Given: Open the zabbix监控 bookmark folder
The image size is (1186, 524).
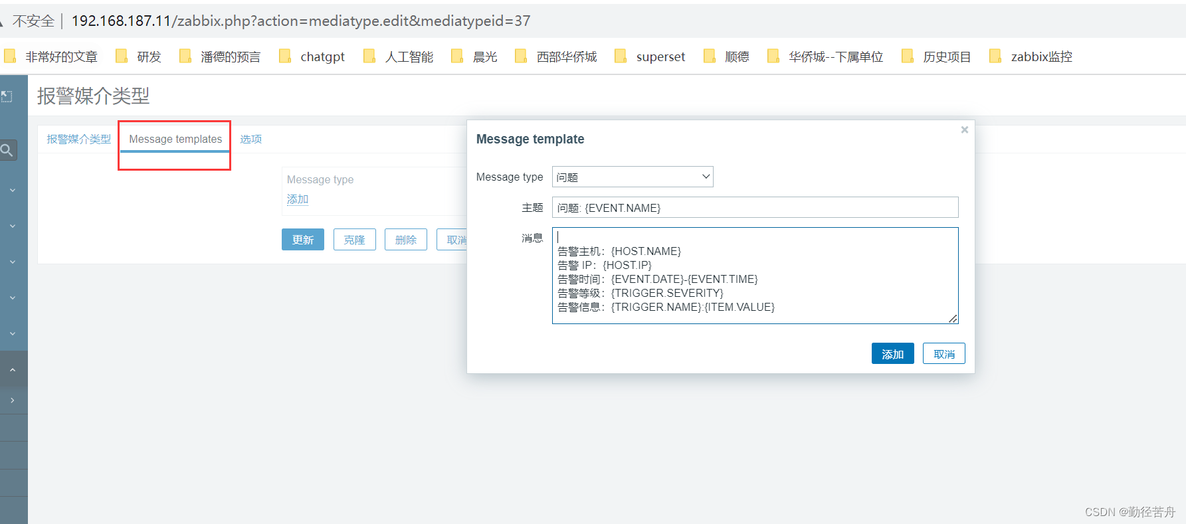Looking at the screenshot, I should (x=1031, y=56).
